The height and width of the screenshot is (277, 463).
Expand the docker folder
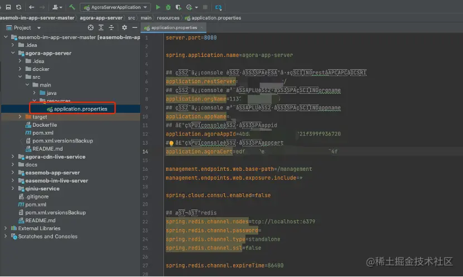[20, 69]
